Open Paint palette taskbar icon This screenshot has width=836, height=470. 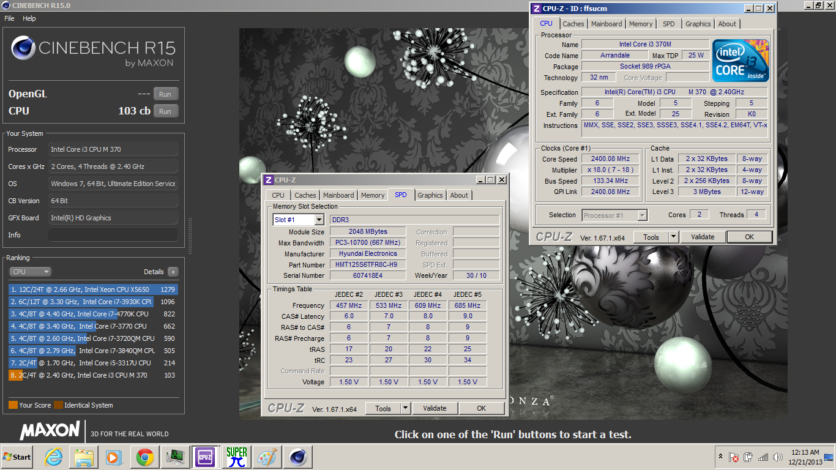267,457
